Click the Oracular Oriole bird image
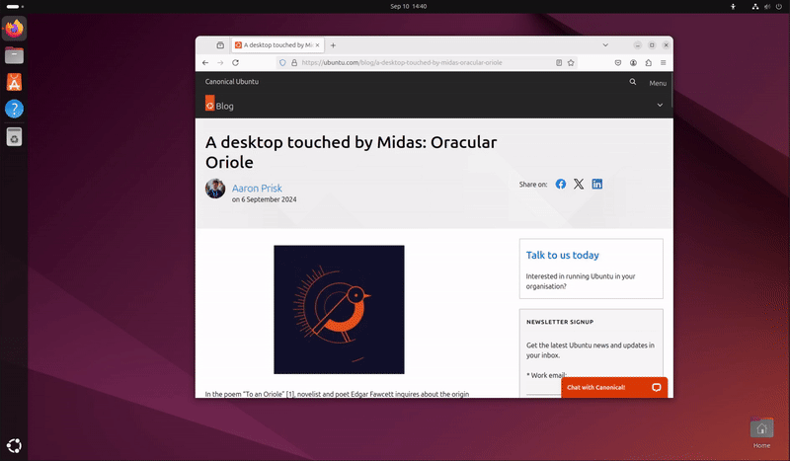790x461 pixels. [339, 309]
